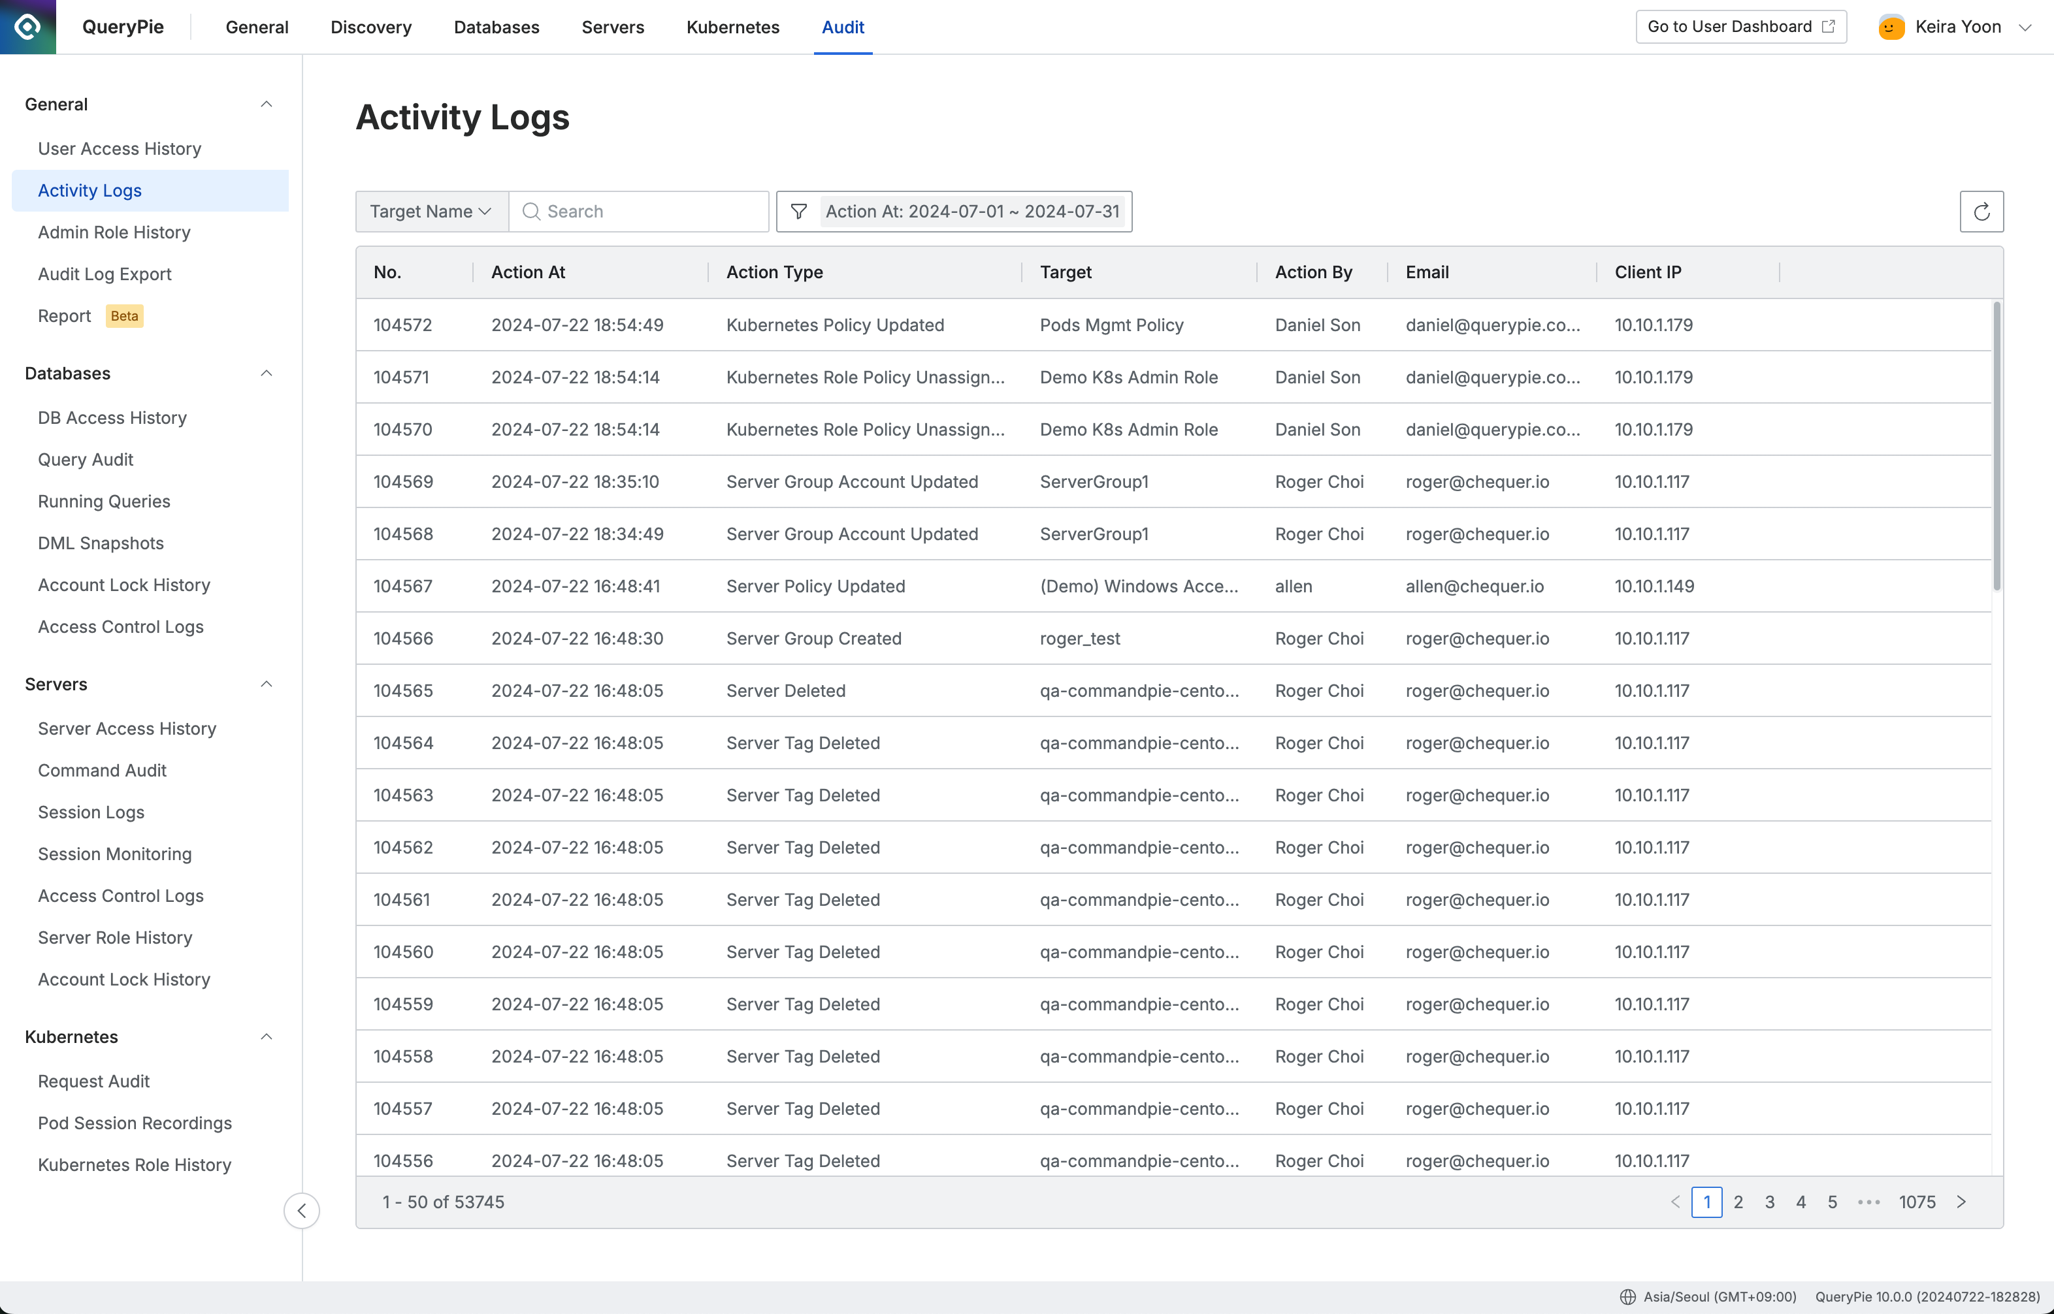Image resolution: width=2054 pixels, height=1314 pixels.
Task: Select the General tab in top navigation
Action: (x=256, y=27)
